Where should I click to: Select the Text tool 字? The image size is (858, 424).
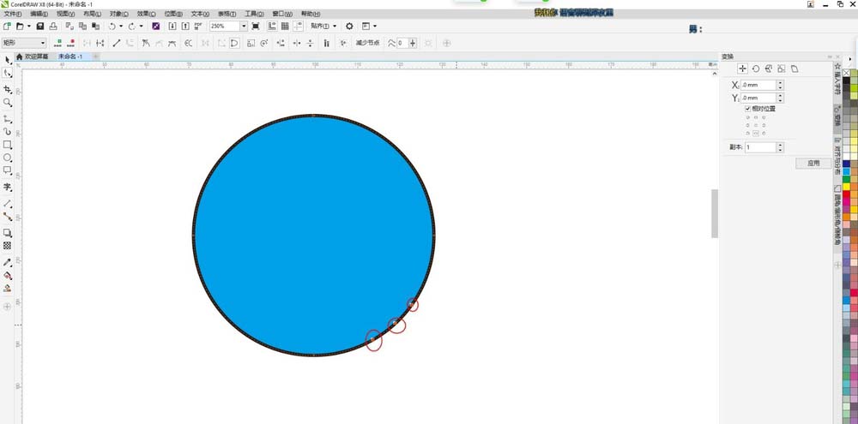(7, 187)
